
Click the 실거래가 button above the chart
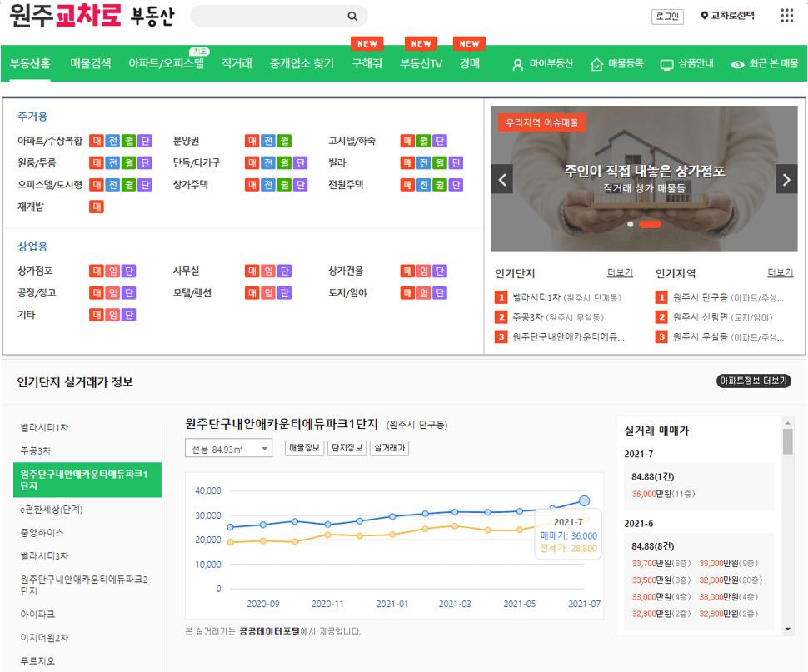tap(389, 448)
